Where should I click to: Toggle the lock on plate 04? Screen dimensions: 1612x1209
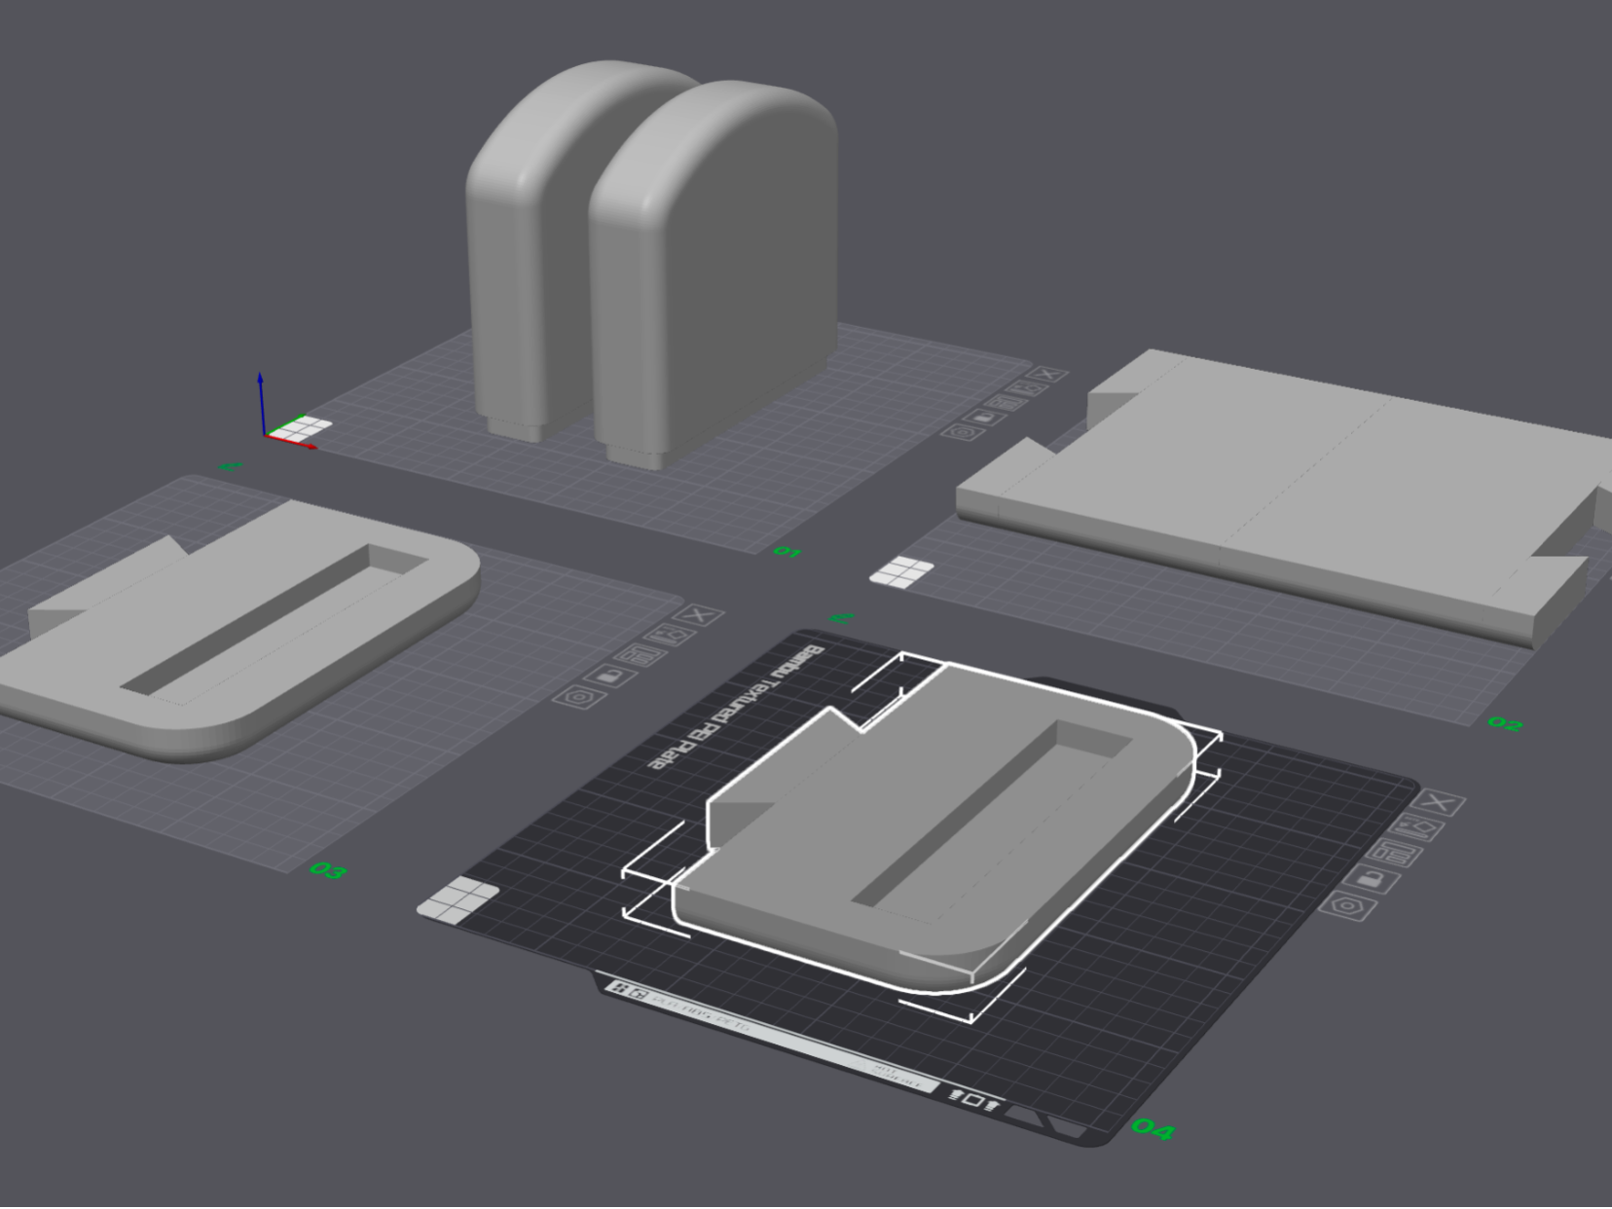click(x=1372, y=879)
